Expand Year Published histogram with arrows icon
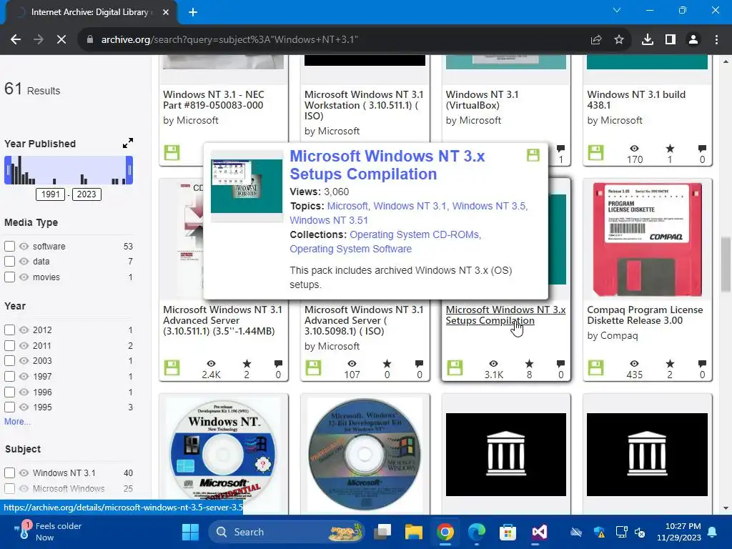This screenshot has height=549, width=732. pos(128,143)
